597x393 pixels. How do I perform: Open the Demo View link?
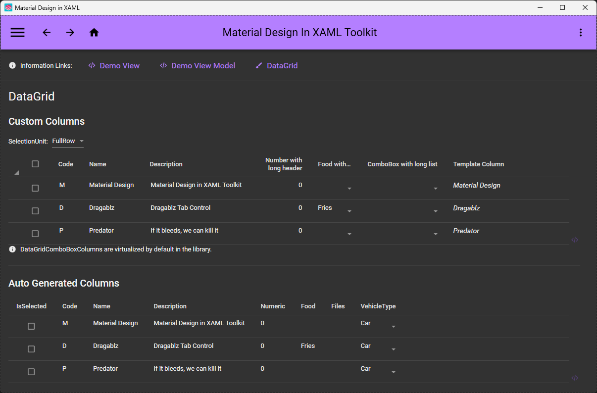coord(114,65)
